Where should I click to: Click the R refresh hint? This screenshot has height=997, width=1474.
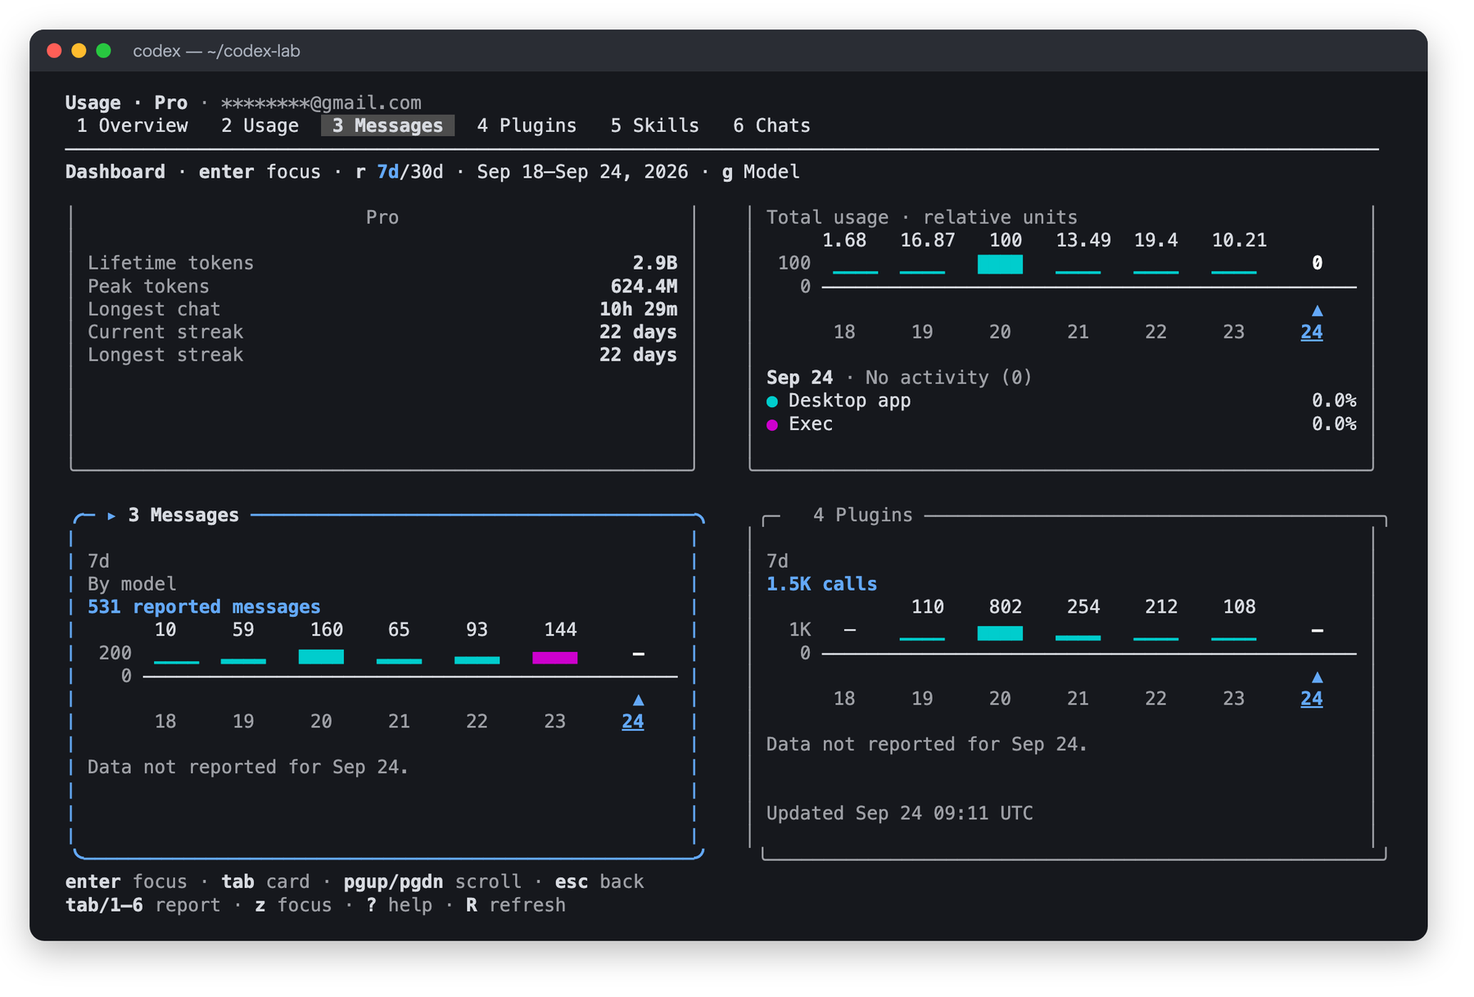pyautogui.click(x=516, y=905)
